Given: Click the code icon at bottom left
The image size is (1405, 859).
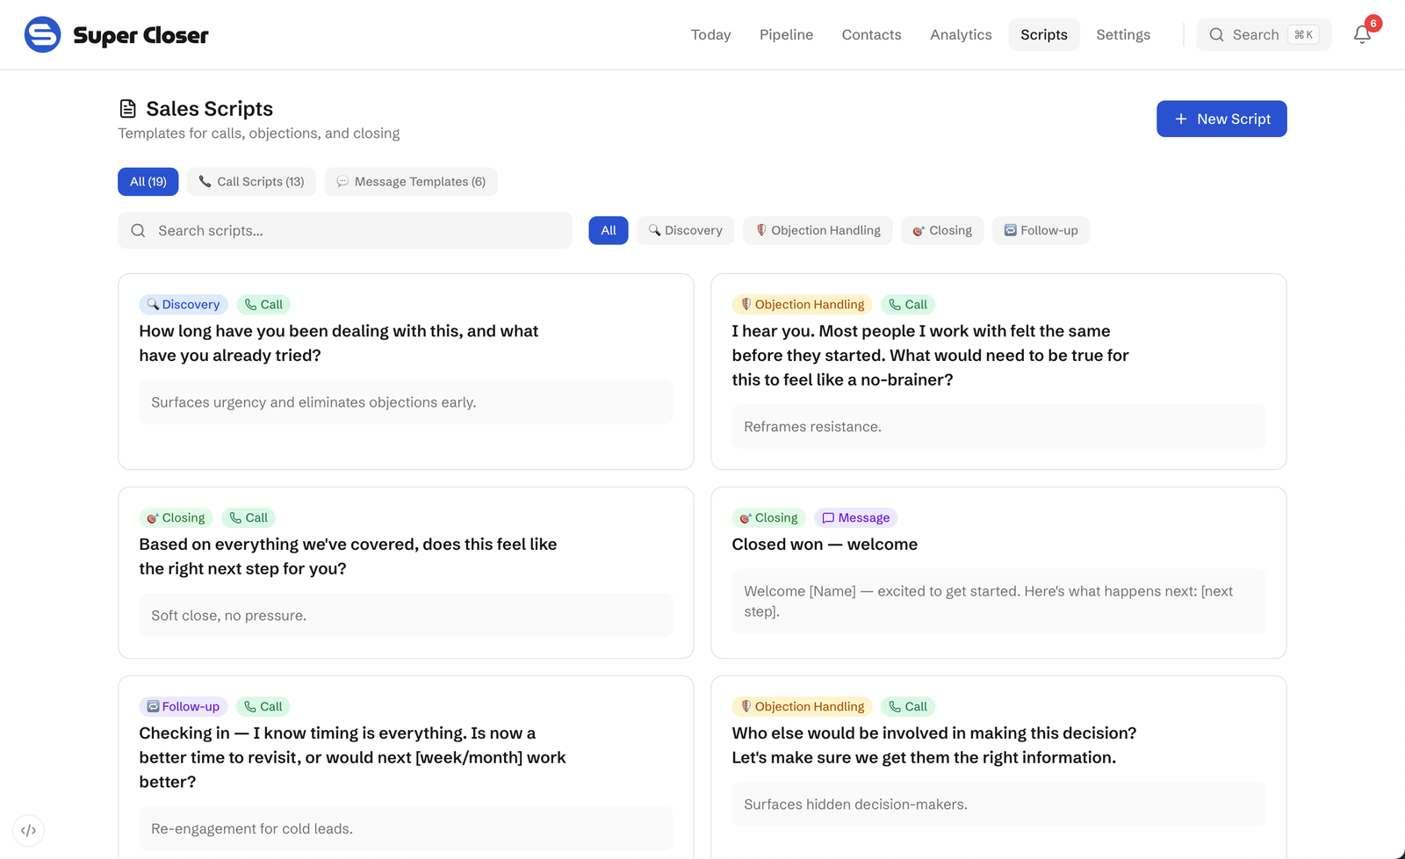Looking at the screenshot, I should pyautogui.click(x=28, y=830).
